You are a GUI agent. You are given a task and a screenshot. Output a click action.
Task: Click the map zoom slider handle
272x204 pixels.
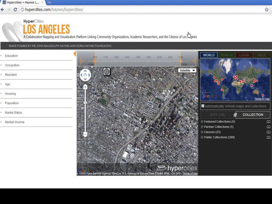coord(85,103)
